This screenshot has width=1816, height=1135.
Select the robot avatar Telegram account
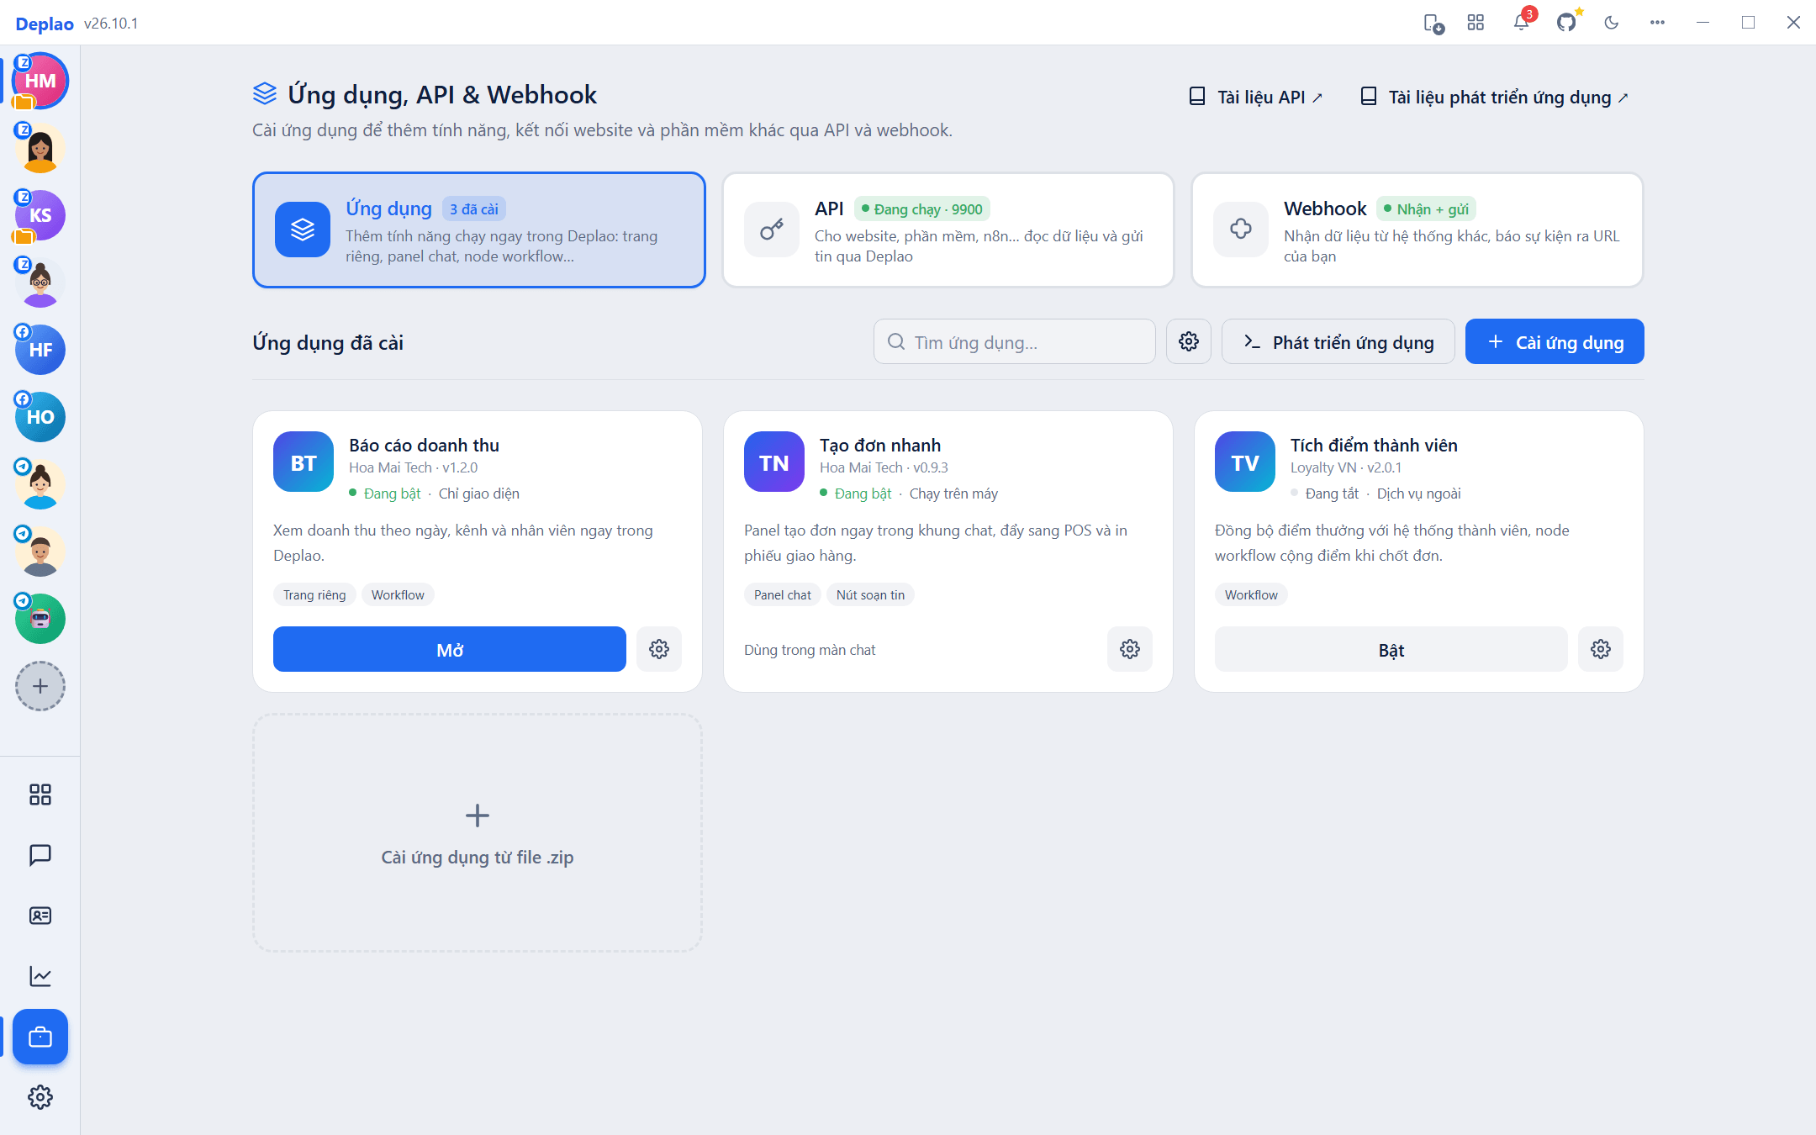pos(40,619)
